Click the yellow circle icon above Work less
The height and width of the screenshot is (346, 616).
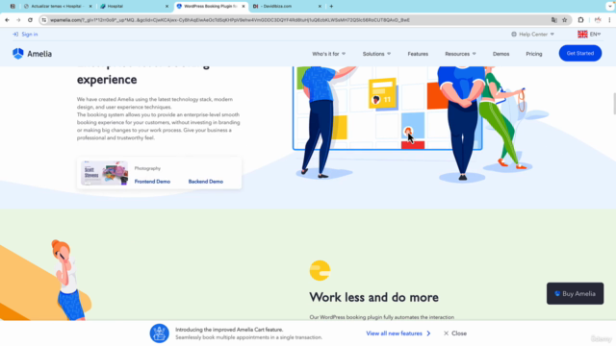[x=320, y=271]
